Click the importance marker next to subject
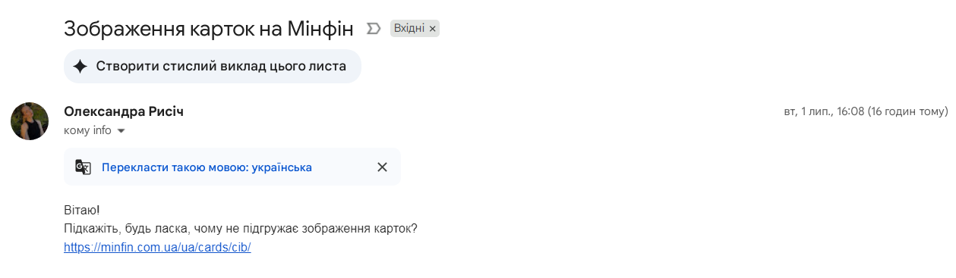 tap(373, 29)
